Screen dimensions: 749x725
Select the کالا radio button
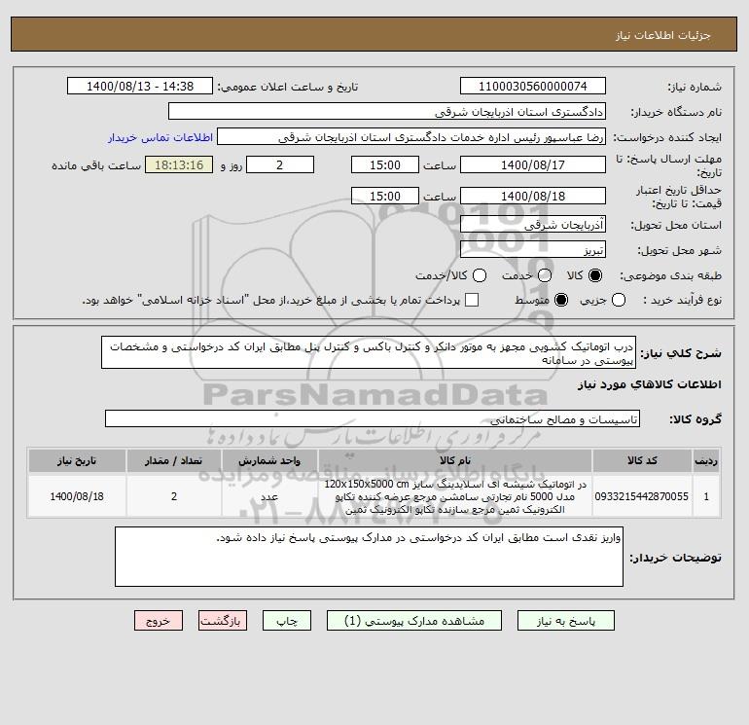coord(595,275)
